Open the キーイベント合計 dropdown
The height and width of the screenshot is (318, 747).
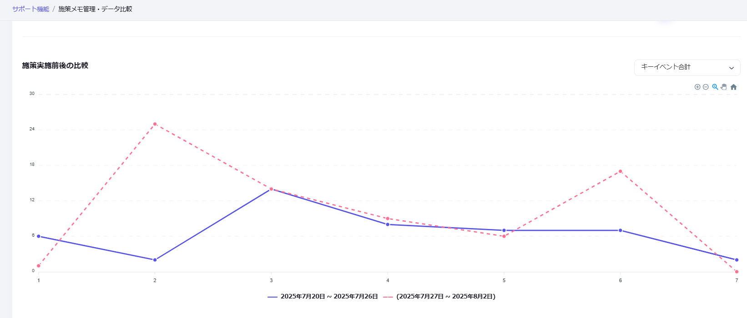pos(687,67)
